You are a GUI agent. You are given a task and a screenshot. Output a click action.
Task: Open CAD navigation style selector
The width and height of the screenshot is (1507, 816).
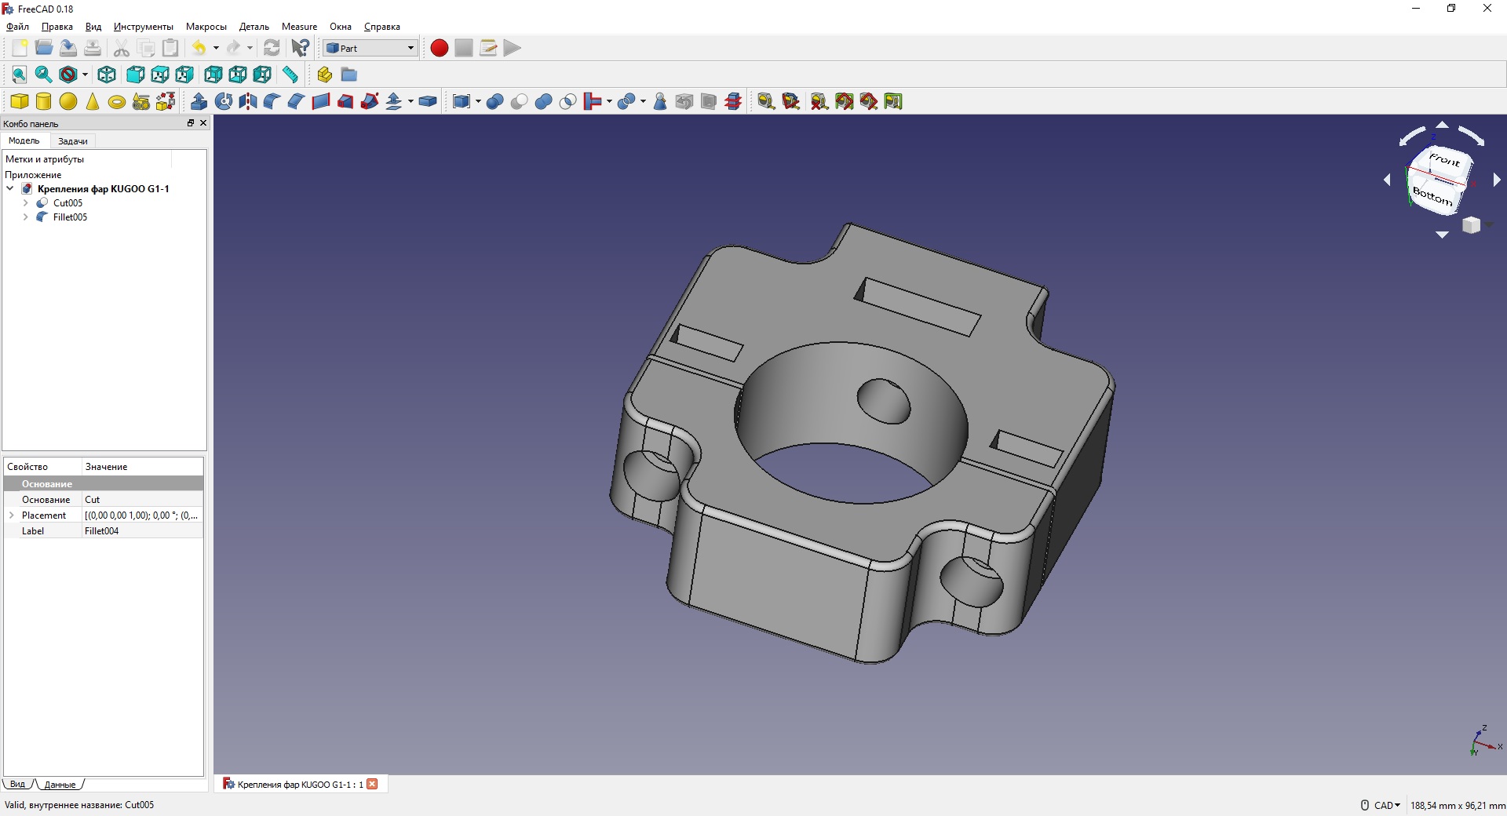1386,805
